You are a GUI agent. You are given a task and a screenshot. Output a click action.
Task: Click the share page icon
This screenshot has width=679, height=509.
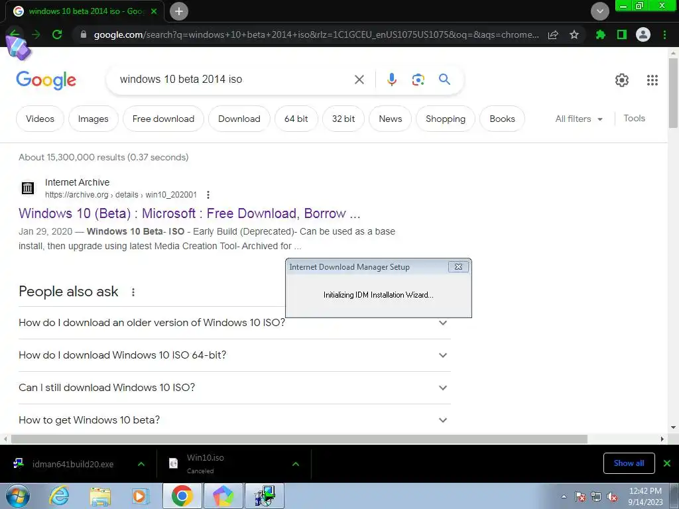click(553, 34)
